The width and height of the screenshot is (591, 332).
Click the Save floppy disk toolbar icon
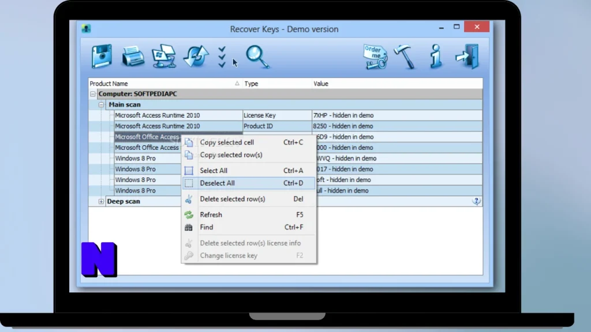point(102,56)
